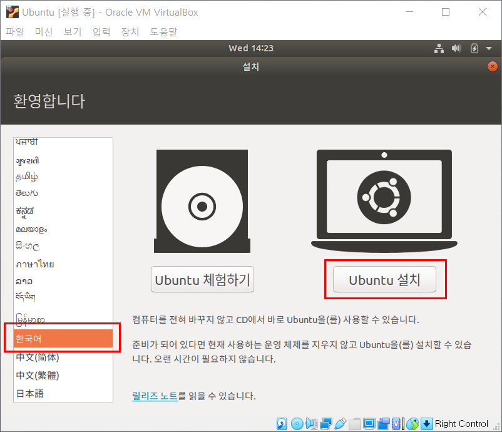Click the VirtualBox app icon in title bar
Screen dimensions: 502x432
pyautogui.click(x=12, y=12)
